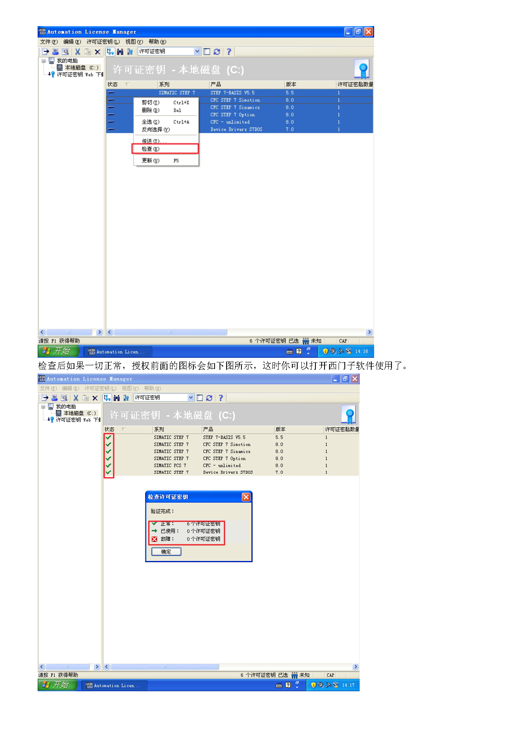Click the blue license ribbon badge in context-menu window
Screen dimensions: 530x750
tap(363, 69)
